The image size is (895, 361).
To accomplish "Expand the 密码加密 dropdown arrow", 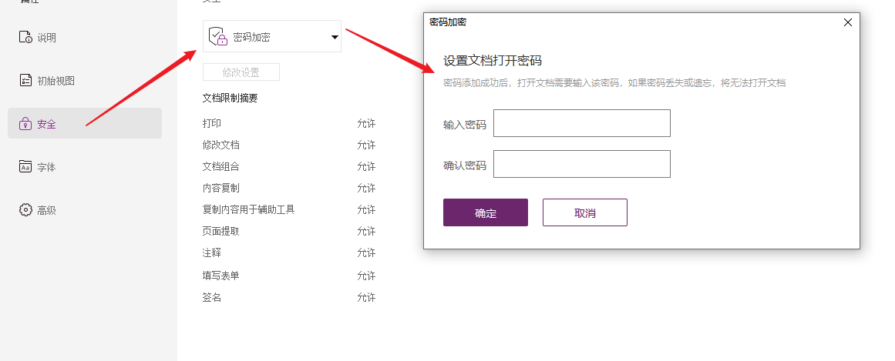I will [x=335, y=38].
